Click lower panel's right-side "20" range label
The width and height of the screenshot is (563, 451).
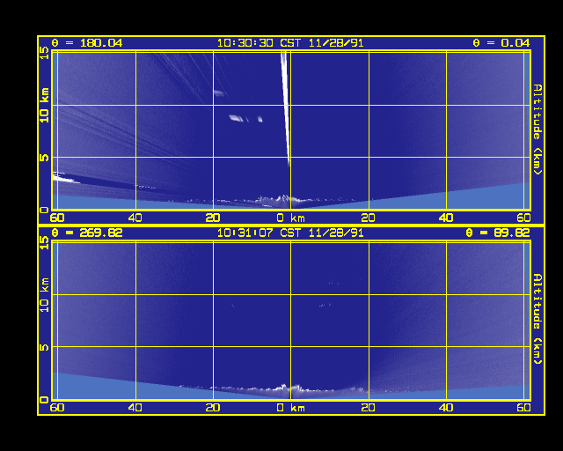point(369,408)
